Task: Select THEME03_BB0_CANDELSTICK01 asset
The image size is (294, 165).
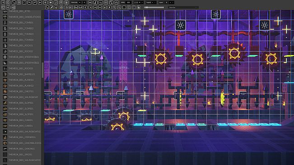Action: [x=22, y=17]
